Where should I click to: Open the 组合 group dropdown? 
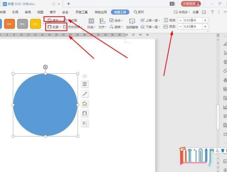pos(116,20)
